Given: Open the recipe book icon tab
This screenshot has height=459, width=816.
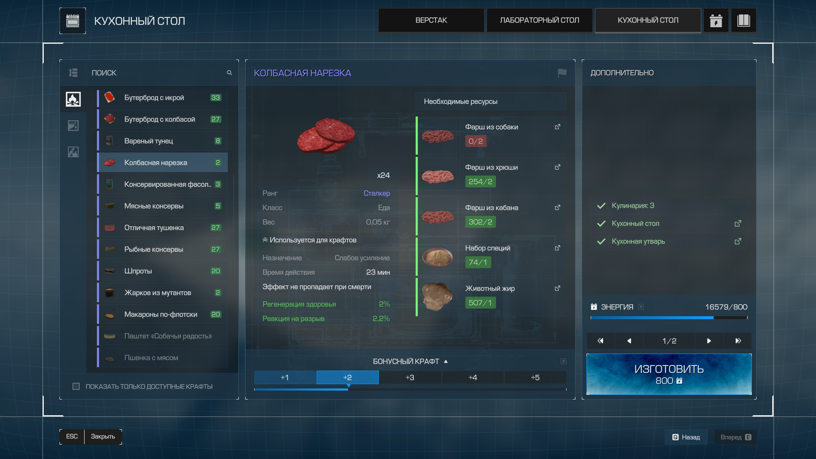Looking at the screenshot, I should click(743, 20).
